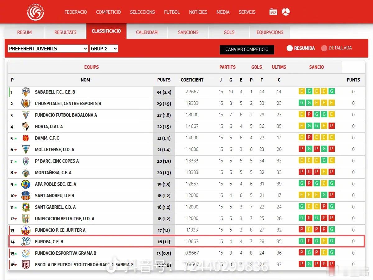Click Pª Barc. Cinc Copes crest
The image size is (373, 280).
pos(26,161)
